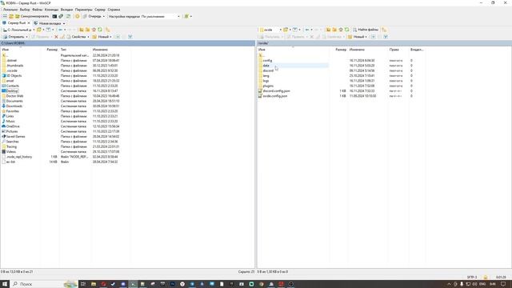512x288 pixels.
Task: Open the Справка menu
Action: click(x=114, y=10)
